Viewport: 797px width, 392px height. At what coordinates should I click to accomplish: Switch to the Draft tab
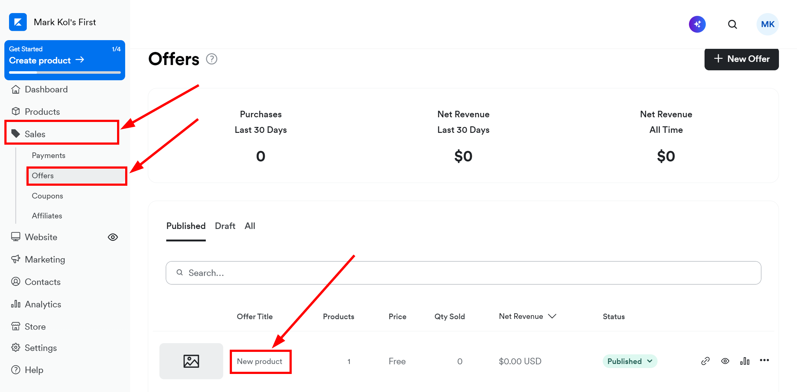click(225, 226)
